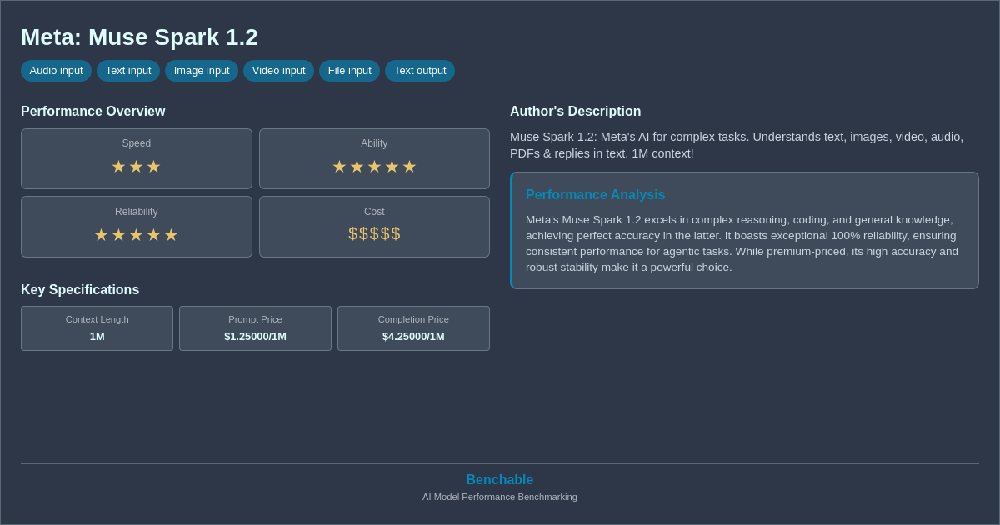This screenshot has height=525, width=1000.
Task: Click the Audio input tag
Action: click(56, 71)
